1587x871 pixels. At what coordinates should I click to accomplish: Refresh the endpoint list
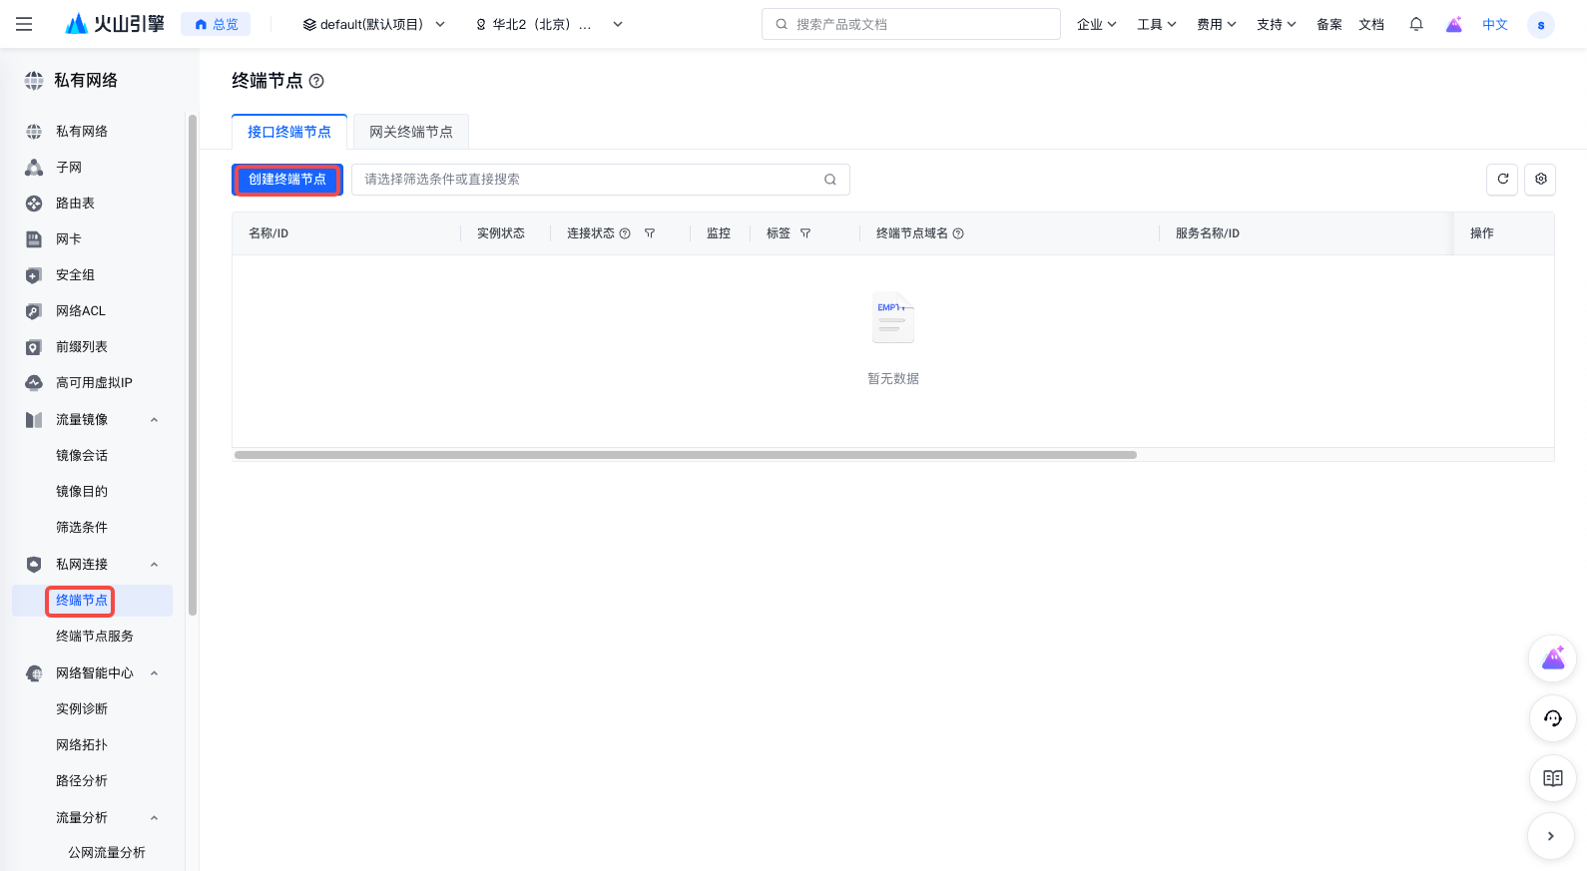(x=1502, y=180)
